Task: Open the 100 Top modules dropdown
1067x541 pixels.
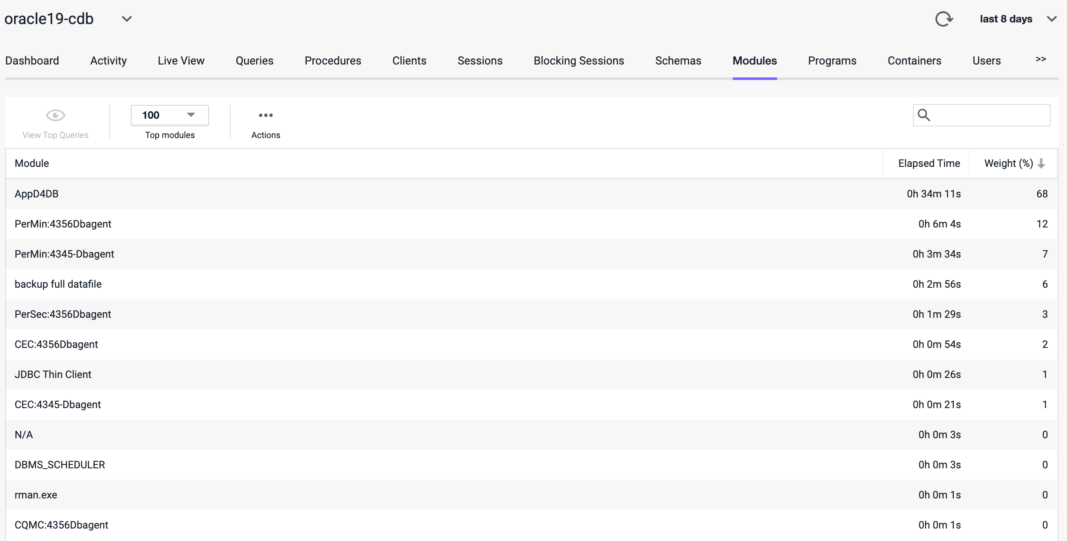Action: pyautogui.click(x=170, y=115)
